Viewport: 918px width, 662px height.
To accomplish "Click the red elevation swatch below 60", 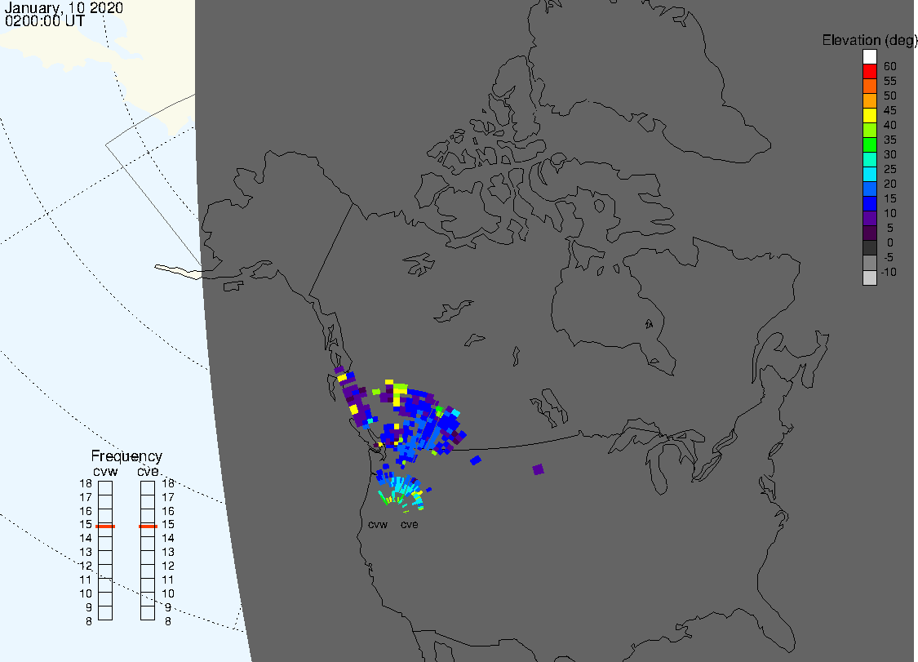I will click(x=869, y=72).
